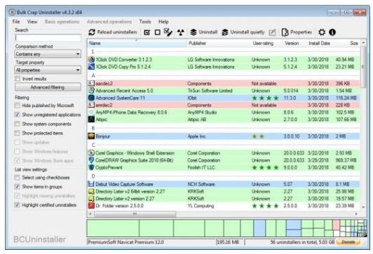Open the Help menu
Image resolution: width=373 pixels, height=254 pixels.
click(163, 22)
